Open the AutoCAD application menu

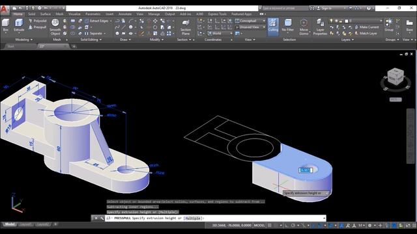click(4, 9)
